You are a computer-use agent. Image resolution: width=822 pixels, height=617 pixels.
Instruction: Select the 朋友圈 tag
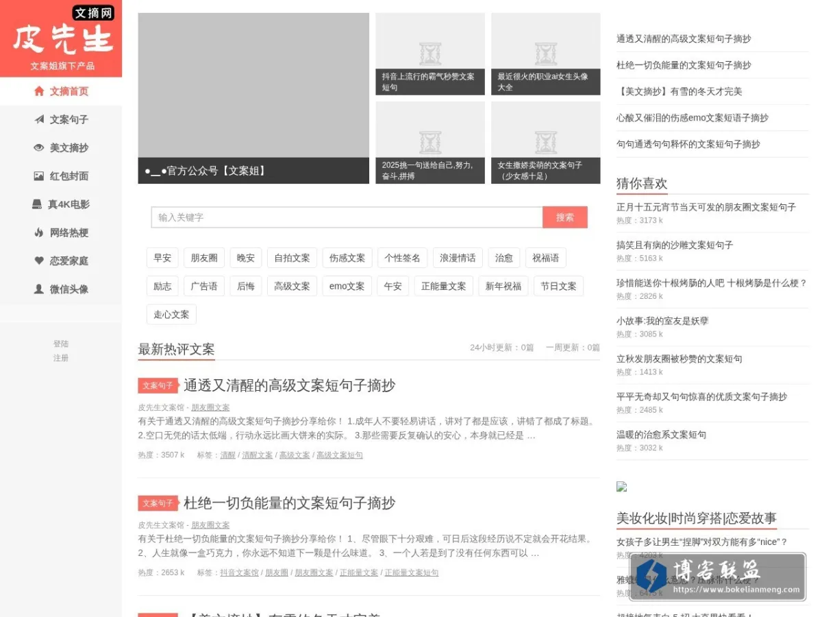pos(204,258)
